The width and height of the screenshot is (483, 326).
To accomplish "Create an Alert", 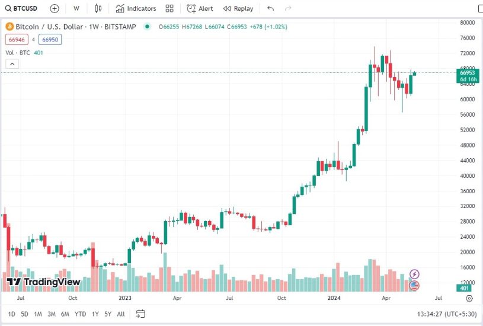I will [x=200, y=8].
